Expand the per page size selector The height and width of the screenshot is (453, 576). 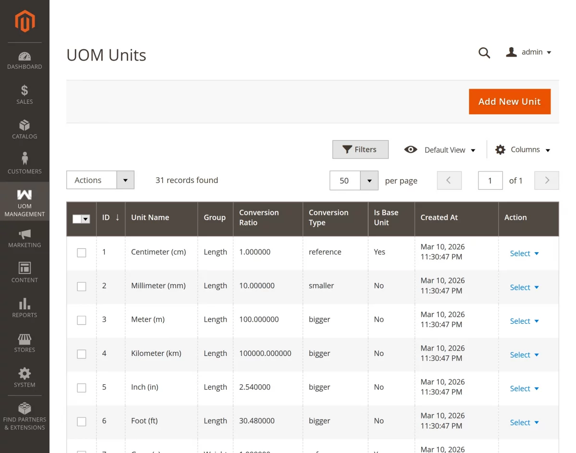369,180
